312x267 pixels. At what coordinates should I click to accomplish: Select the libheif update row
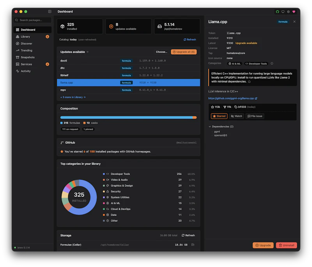click(x=128, y=75)
